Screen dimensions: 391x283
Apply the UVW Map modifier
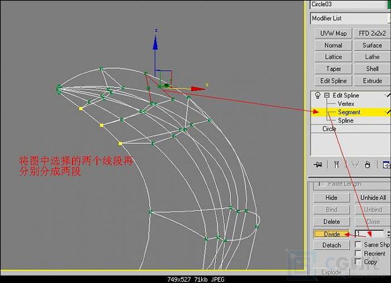(x=334, y=33)
